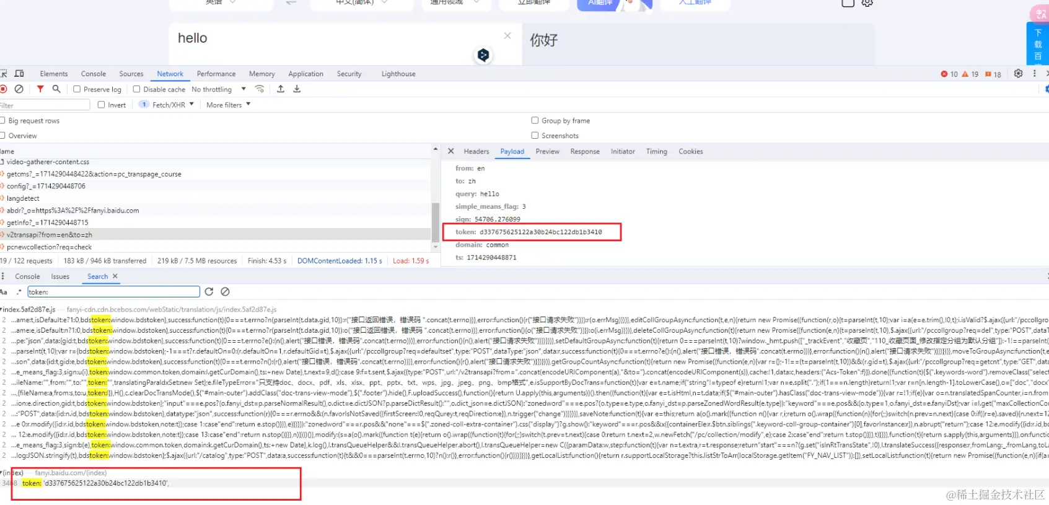
Task: Open the Memory panel tab
Action: click(262, 74)
